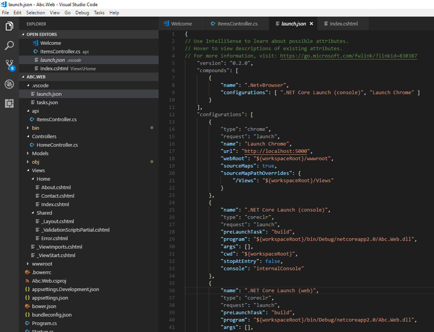Image resolution: width=434 pixels, height=332 pixels.
Task: Collapse the Controllers folder
Action: [x=28, y=136]
